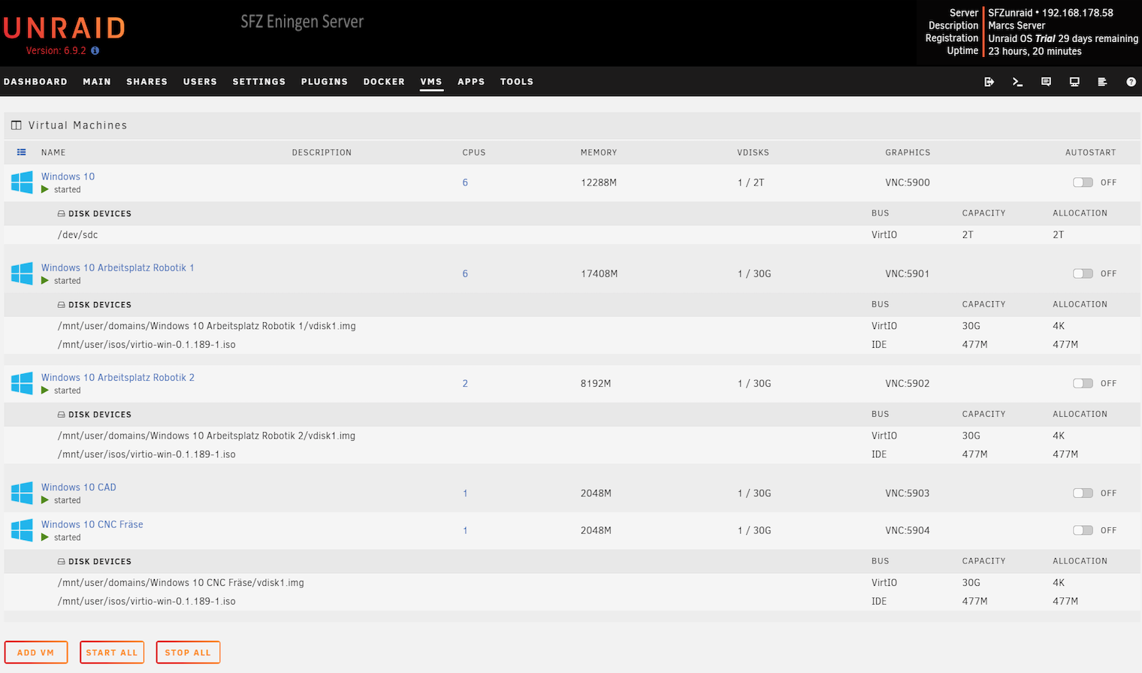The image size is (1142, 673).
Task: Click the ADD VM button
Action: click(x=36, y=652)
